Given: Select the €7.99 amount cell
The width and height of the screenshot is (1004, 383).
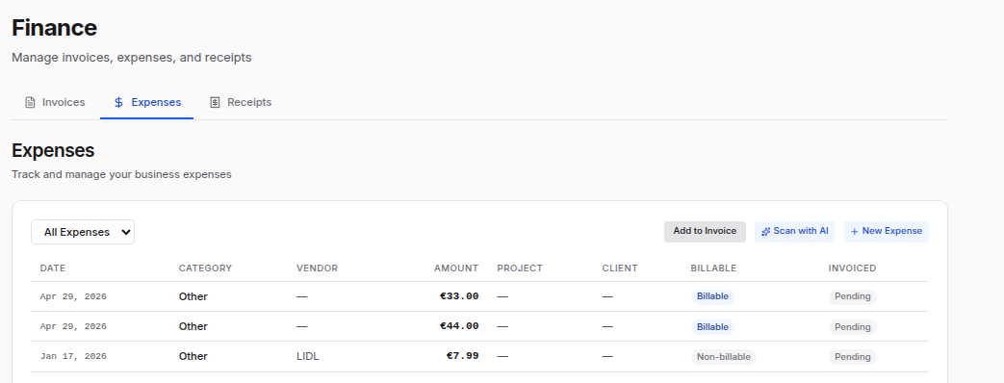Looking at the screenshot, I should (x=462, y=356).
